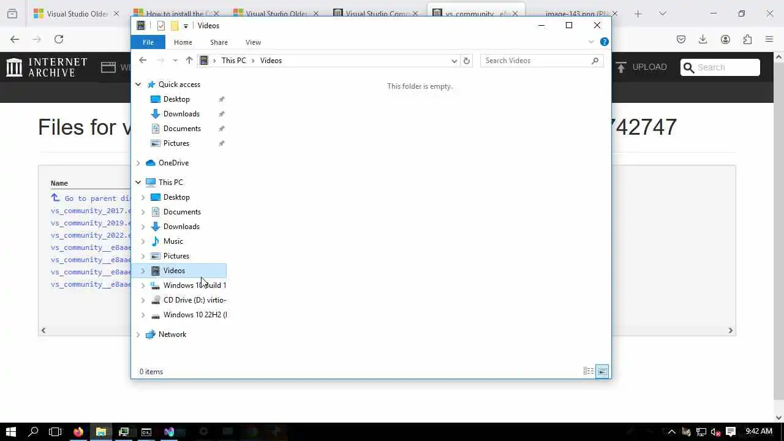Open the Home ribbon tab

[x=183, y=42]
